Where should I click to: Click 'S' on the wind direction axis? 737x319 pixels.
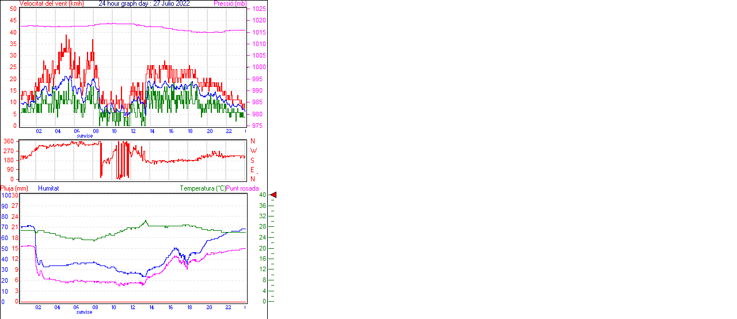click(x=252, y=160)
